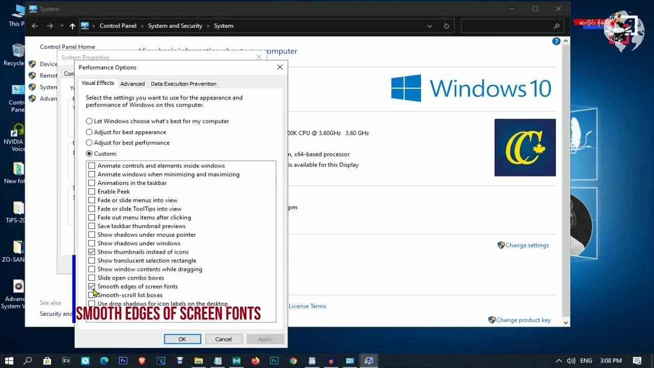Open Firefox from taskbar
The image size is (654, 368).
255,361
